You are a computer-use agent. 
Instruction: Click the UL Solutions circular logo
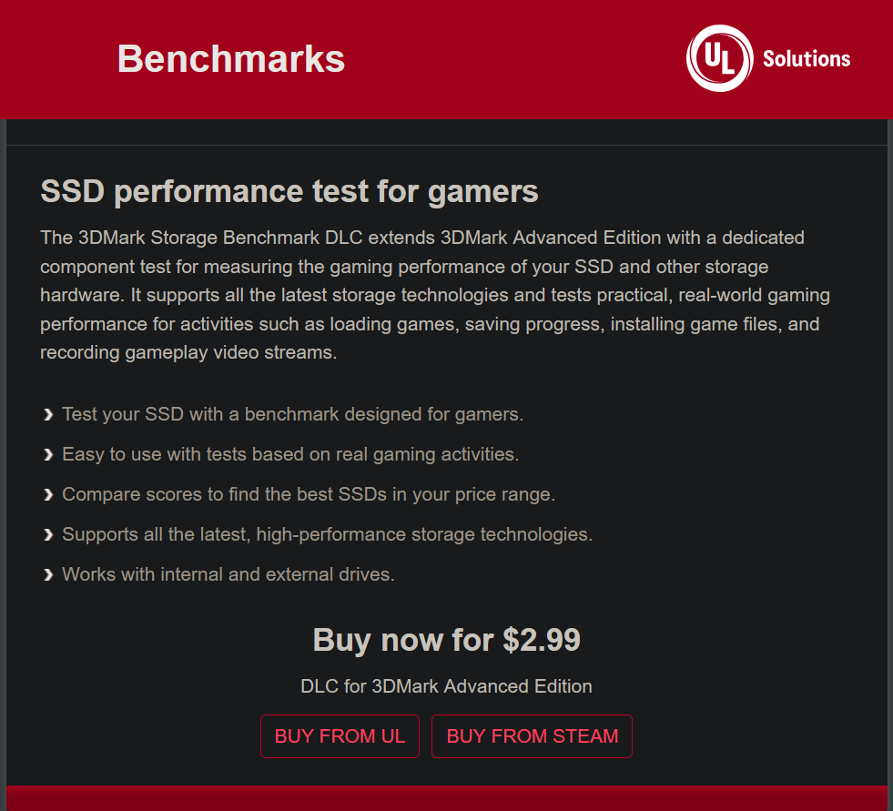point(720,58)
